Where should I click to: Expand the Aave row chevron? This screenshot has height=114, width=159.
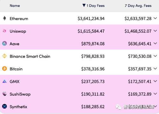(155, 43)
